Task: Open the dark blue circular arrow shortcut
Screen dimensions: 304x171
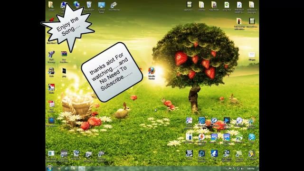Action: (x=201, y=153)
